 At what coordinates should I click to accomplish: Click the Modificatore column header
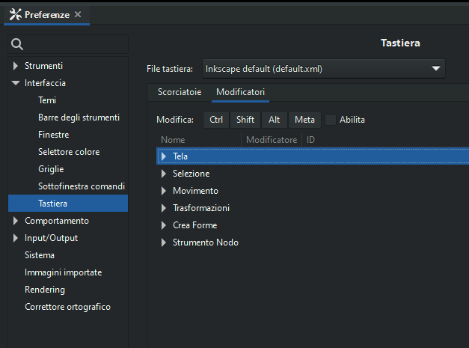[x=272, y=140]
